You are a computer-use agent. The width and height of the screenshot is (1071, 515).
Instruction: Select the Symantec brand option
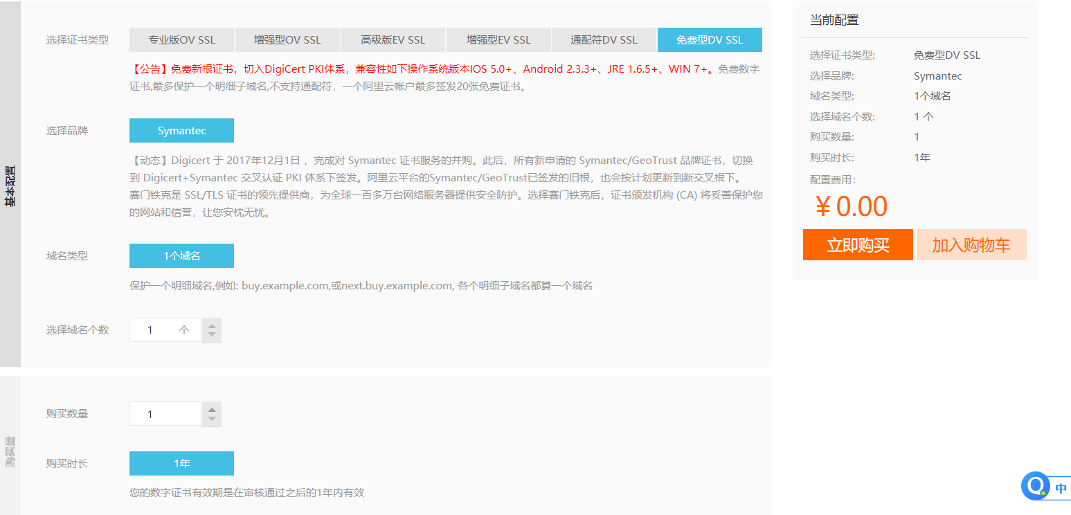point(181,130)
